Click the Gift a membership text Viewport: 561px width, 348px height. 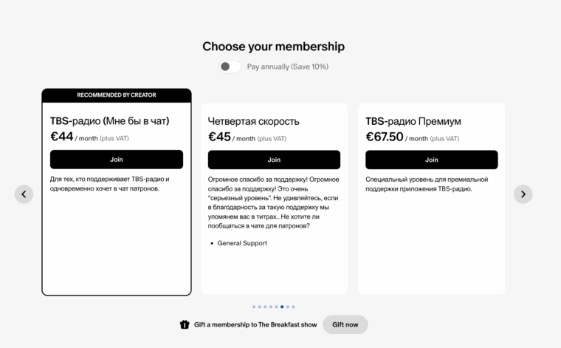point(255,324)
